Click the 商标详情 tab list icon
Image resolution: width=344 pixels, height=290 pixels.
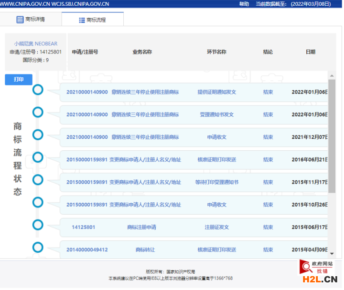[20, 20]
